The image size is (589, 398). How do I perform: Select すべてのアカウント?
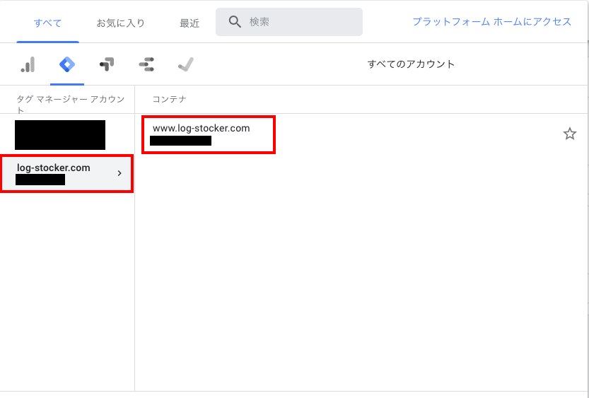point(411,64)
